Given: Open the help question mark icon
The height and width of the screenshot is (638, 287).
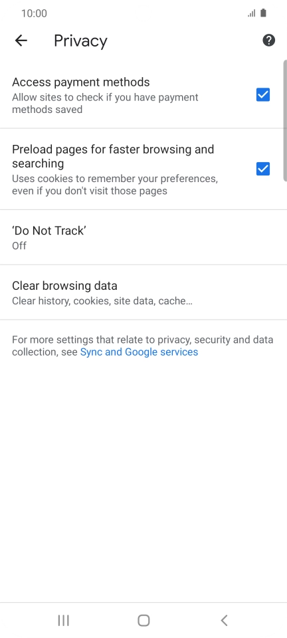Looking at the screenshot, I should click(268, 41).
